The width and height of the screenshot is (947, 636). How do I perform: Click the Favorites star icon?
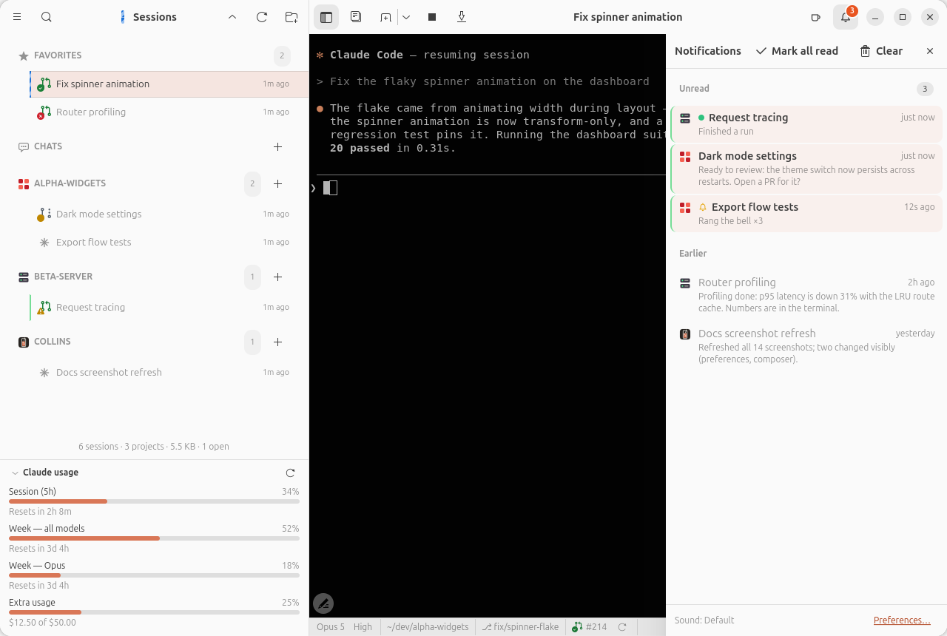[x=24, y=55]
